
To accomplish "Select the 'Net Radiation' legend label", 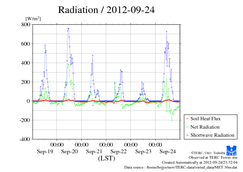I will click(x=205, y=127).
